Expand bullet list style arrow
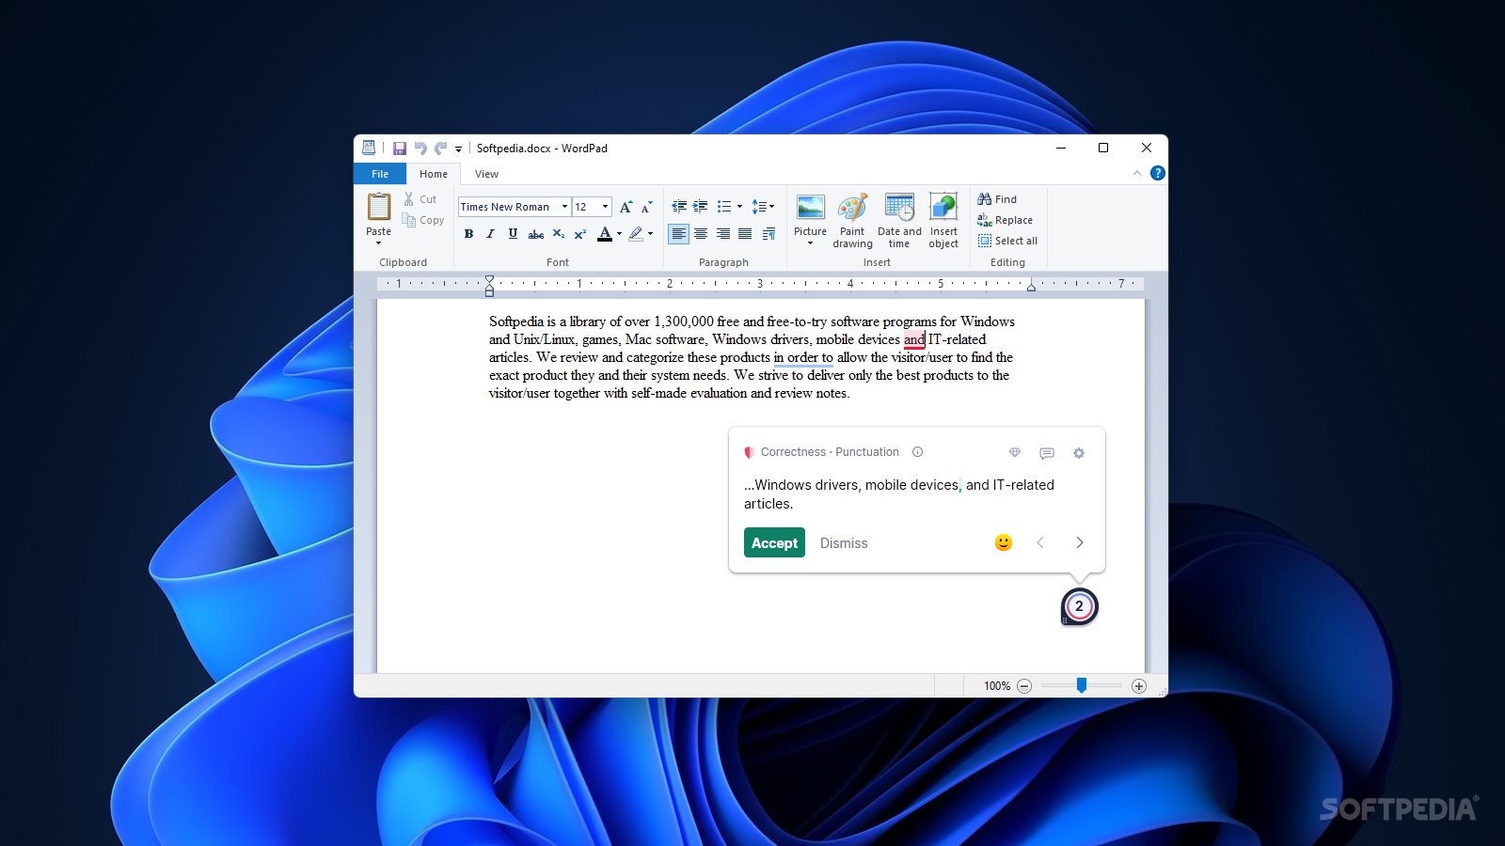The image size is (1505, 846). pos(739,207)
